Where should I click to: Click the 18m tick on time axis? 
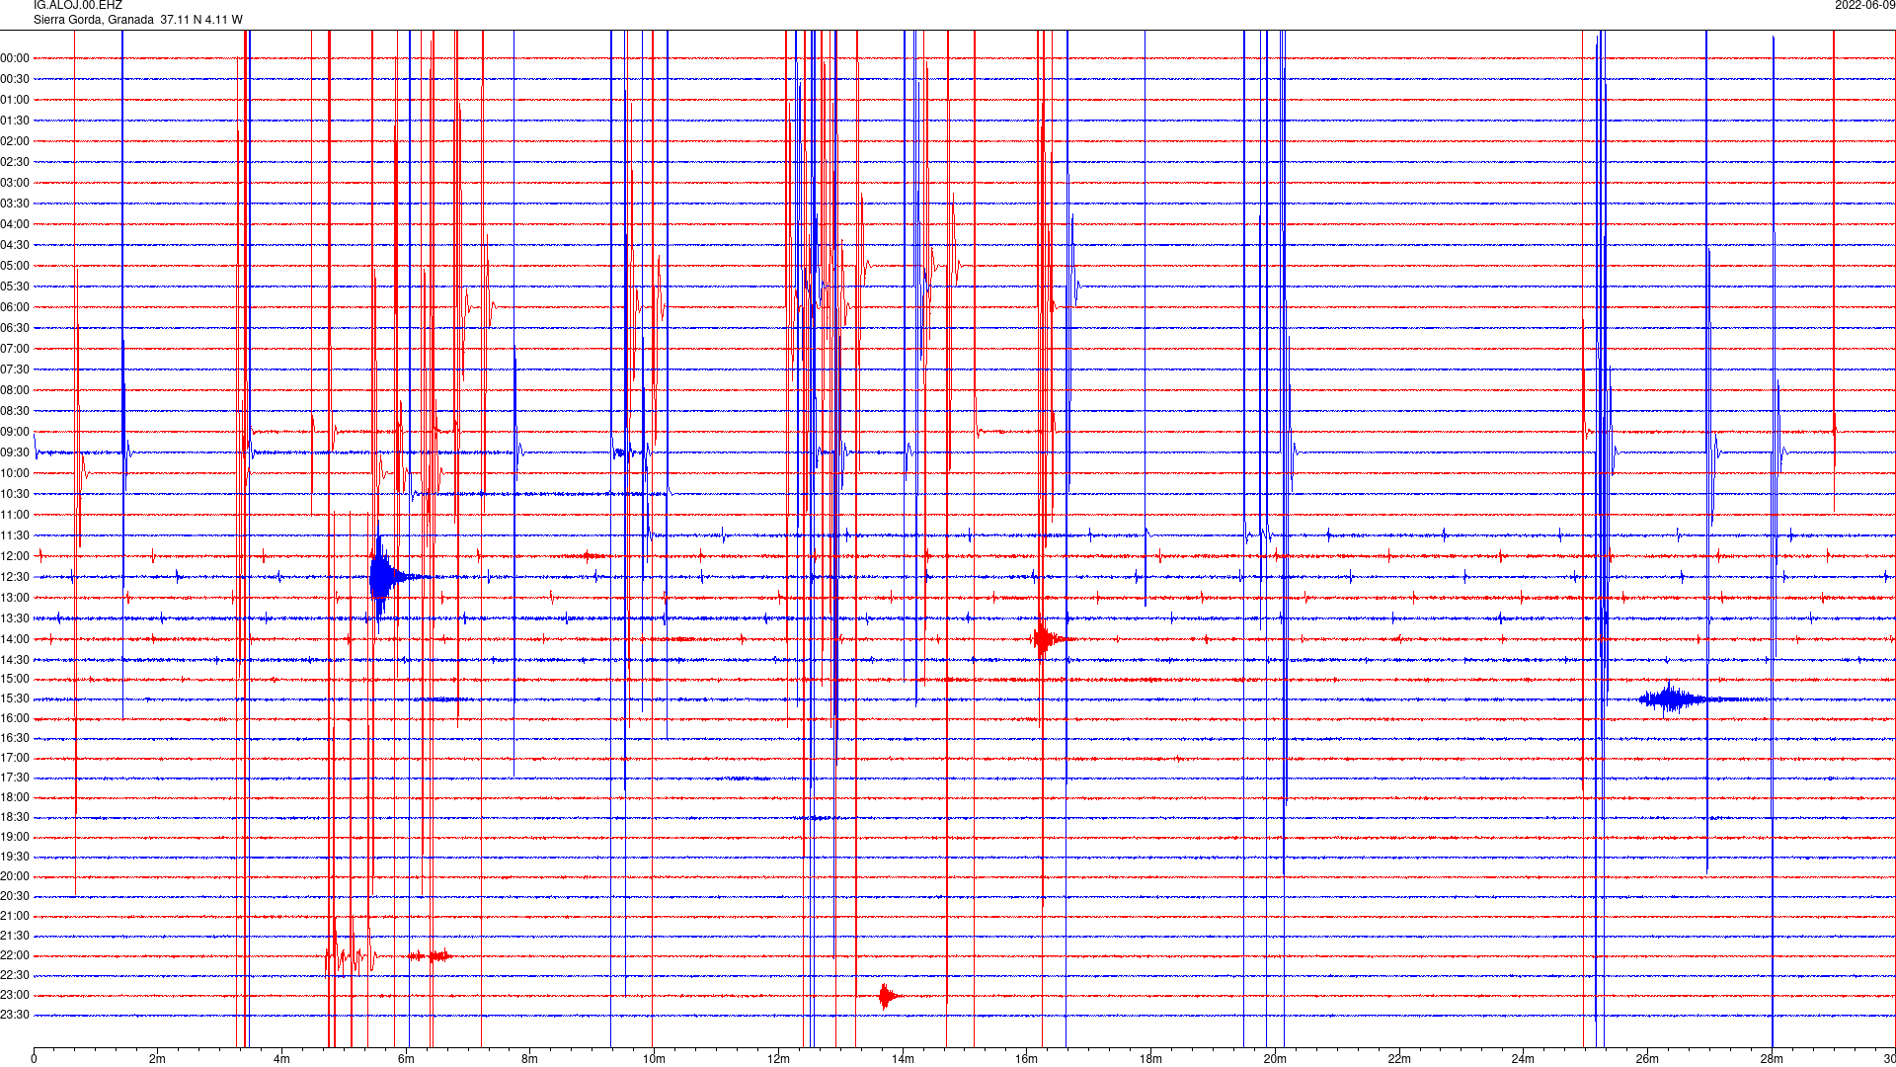(1150, 1059)
